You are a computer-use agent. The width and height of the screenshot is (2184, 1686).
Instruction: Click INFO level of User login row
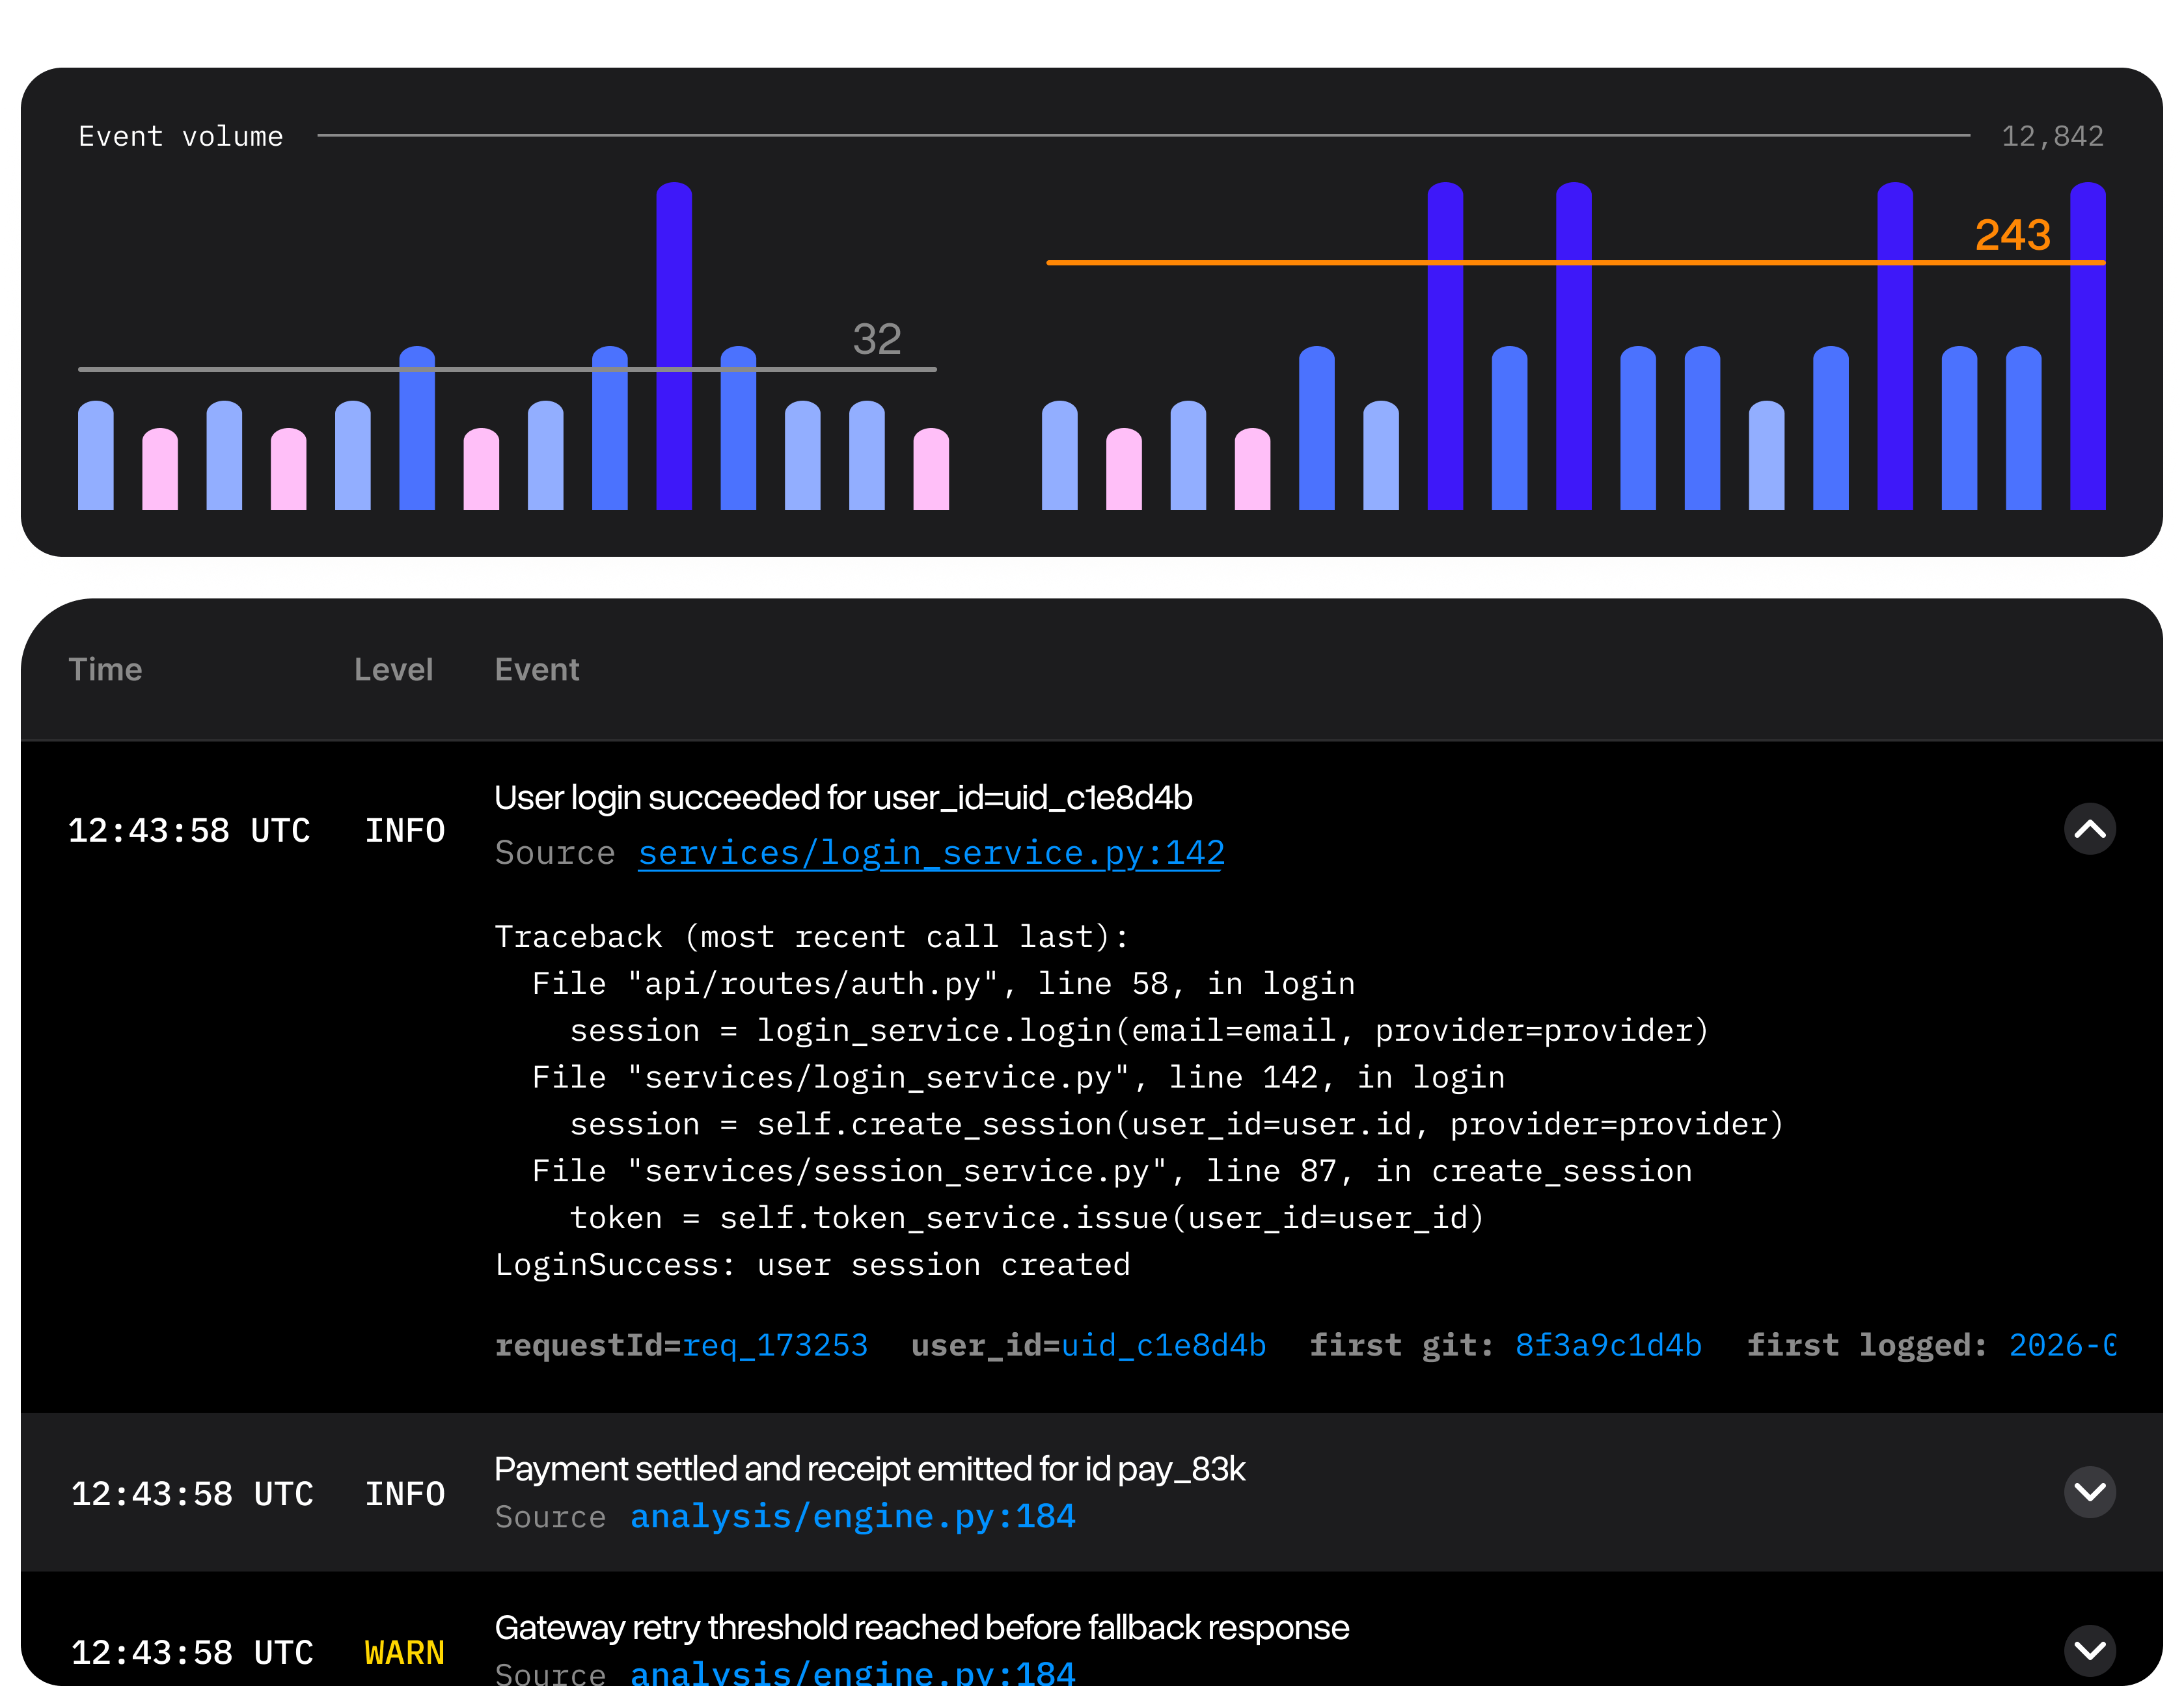pyautogui.click(x=404, y=831)
